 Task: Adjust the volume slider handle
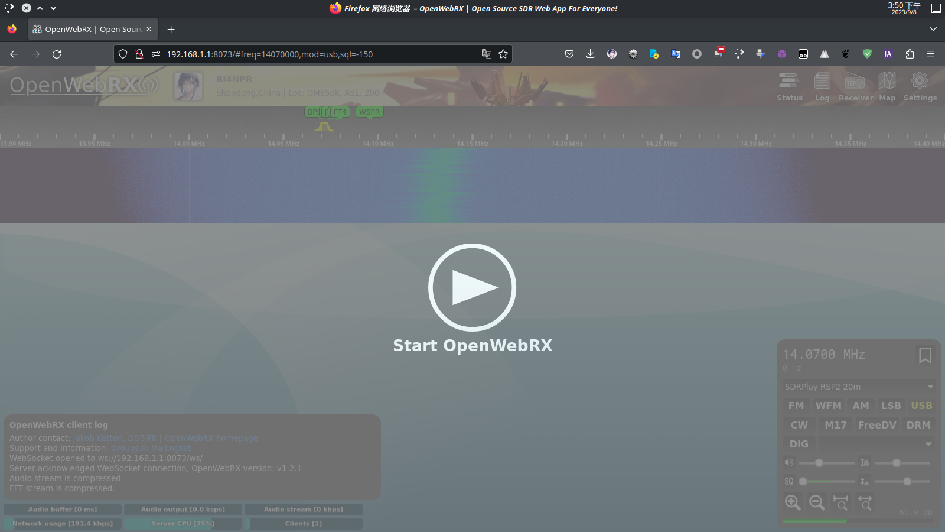pos(819,463)
